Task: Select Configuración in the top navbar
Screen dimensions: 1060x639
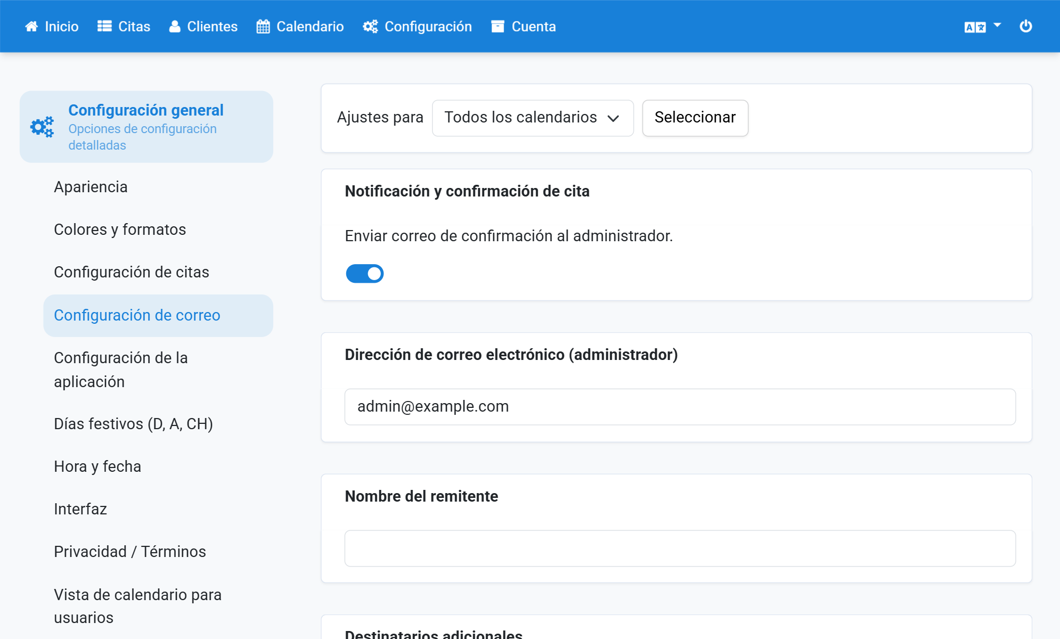Action: (x=418, y=27)
